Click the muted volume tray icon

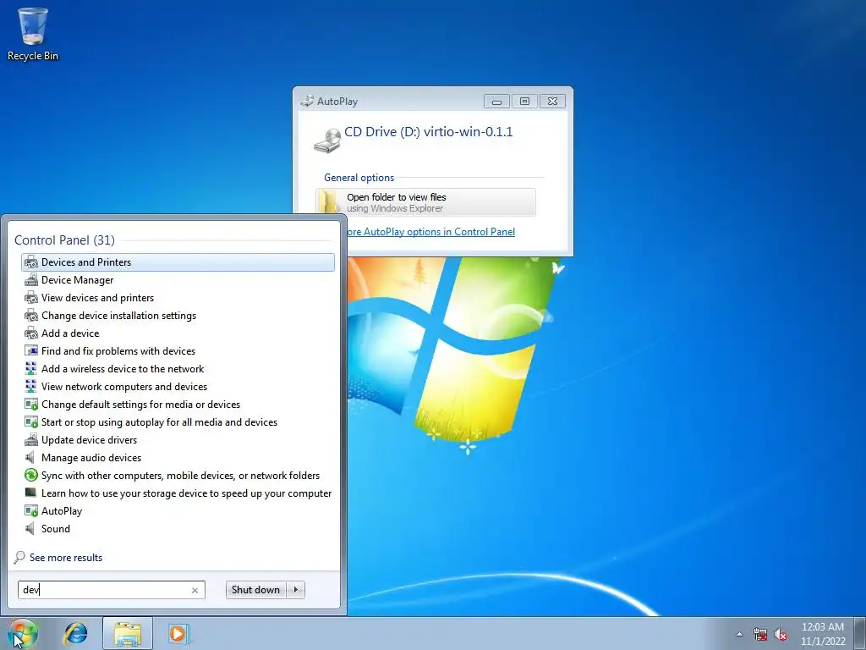781,634
